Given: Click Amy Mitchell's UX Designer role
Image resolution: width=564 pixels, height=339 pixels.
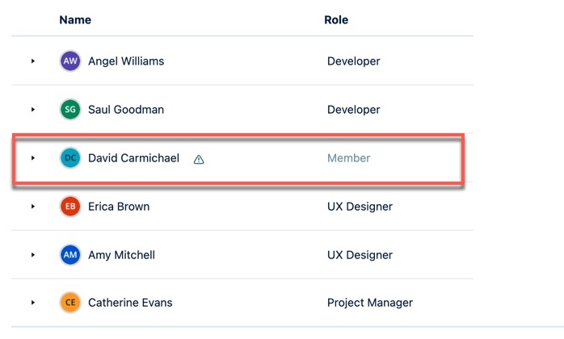Looking at the screenshot, I should point(360,255).
